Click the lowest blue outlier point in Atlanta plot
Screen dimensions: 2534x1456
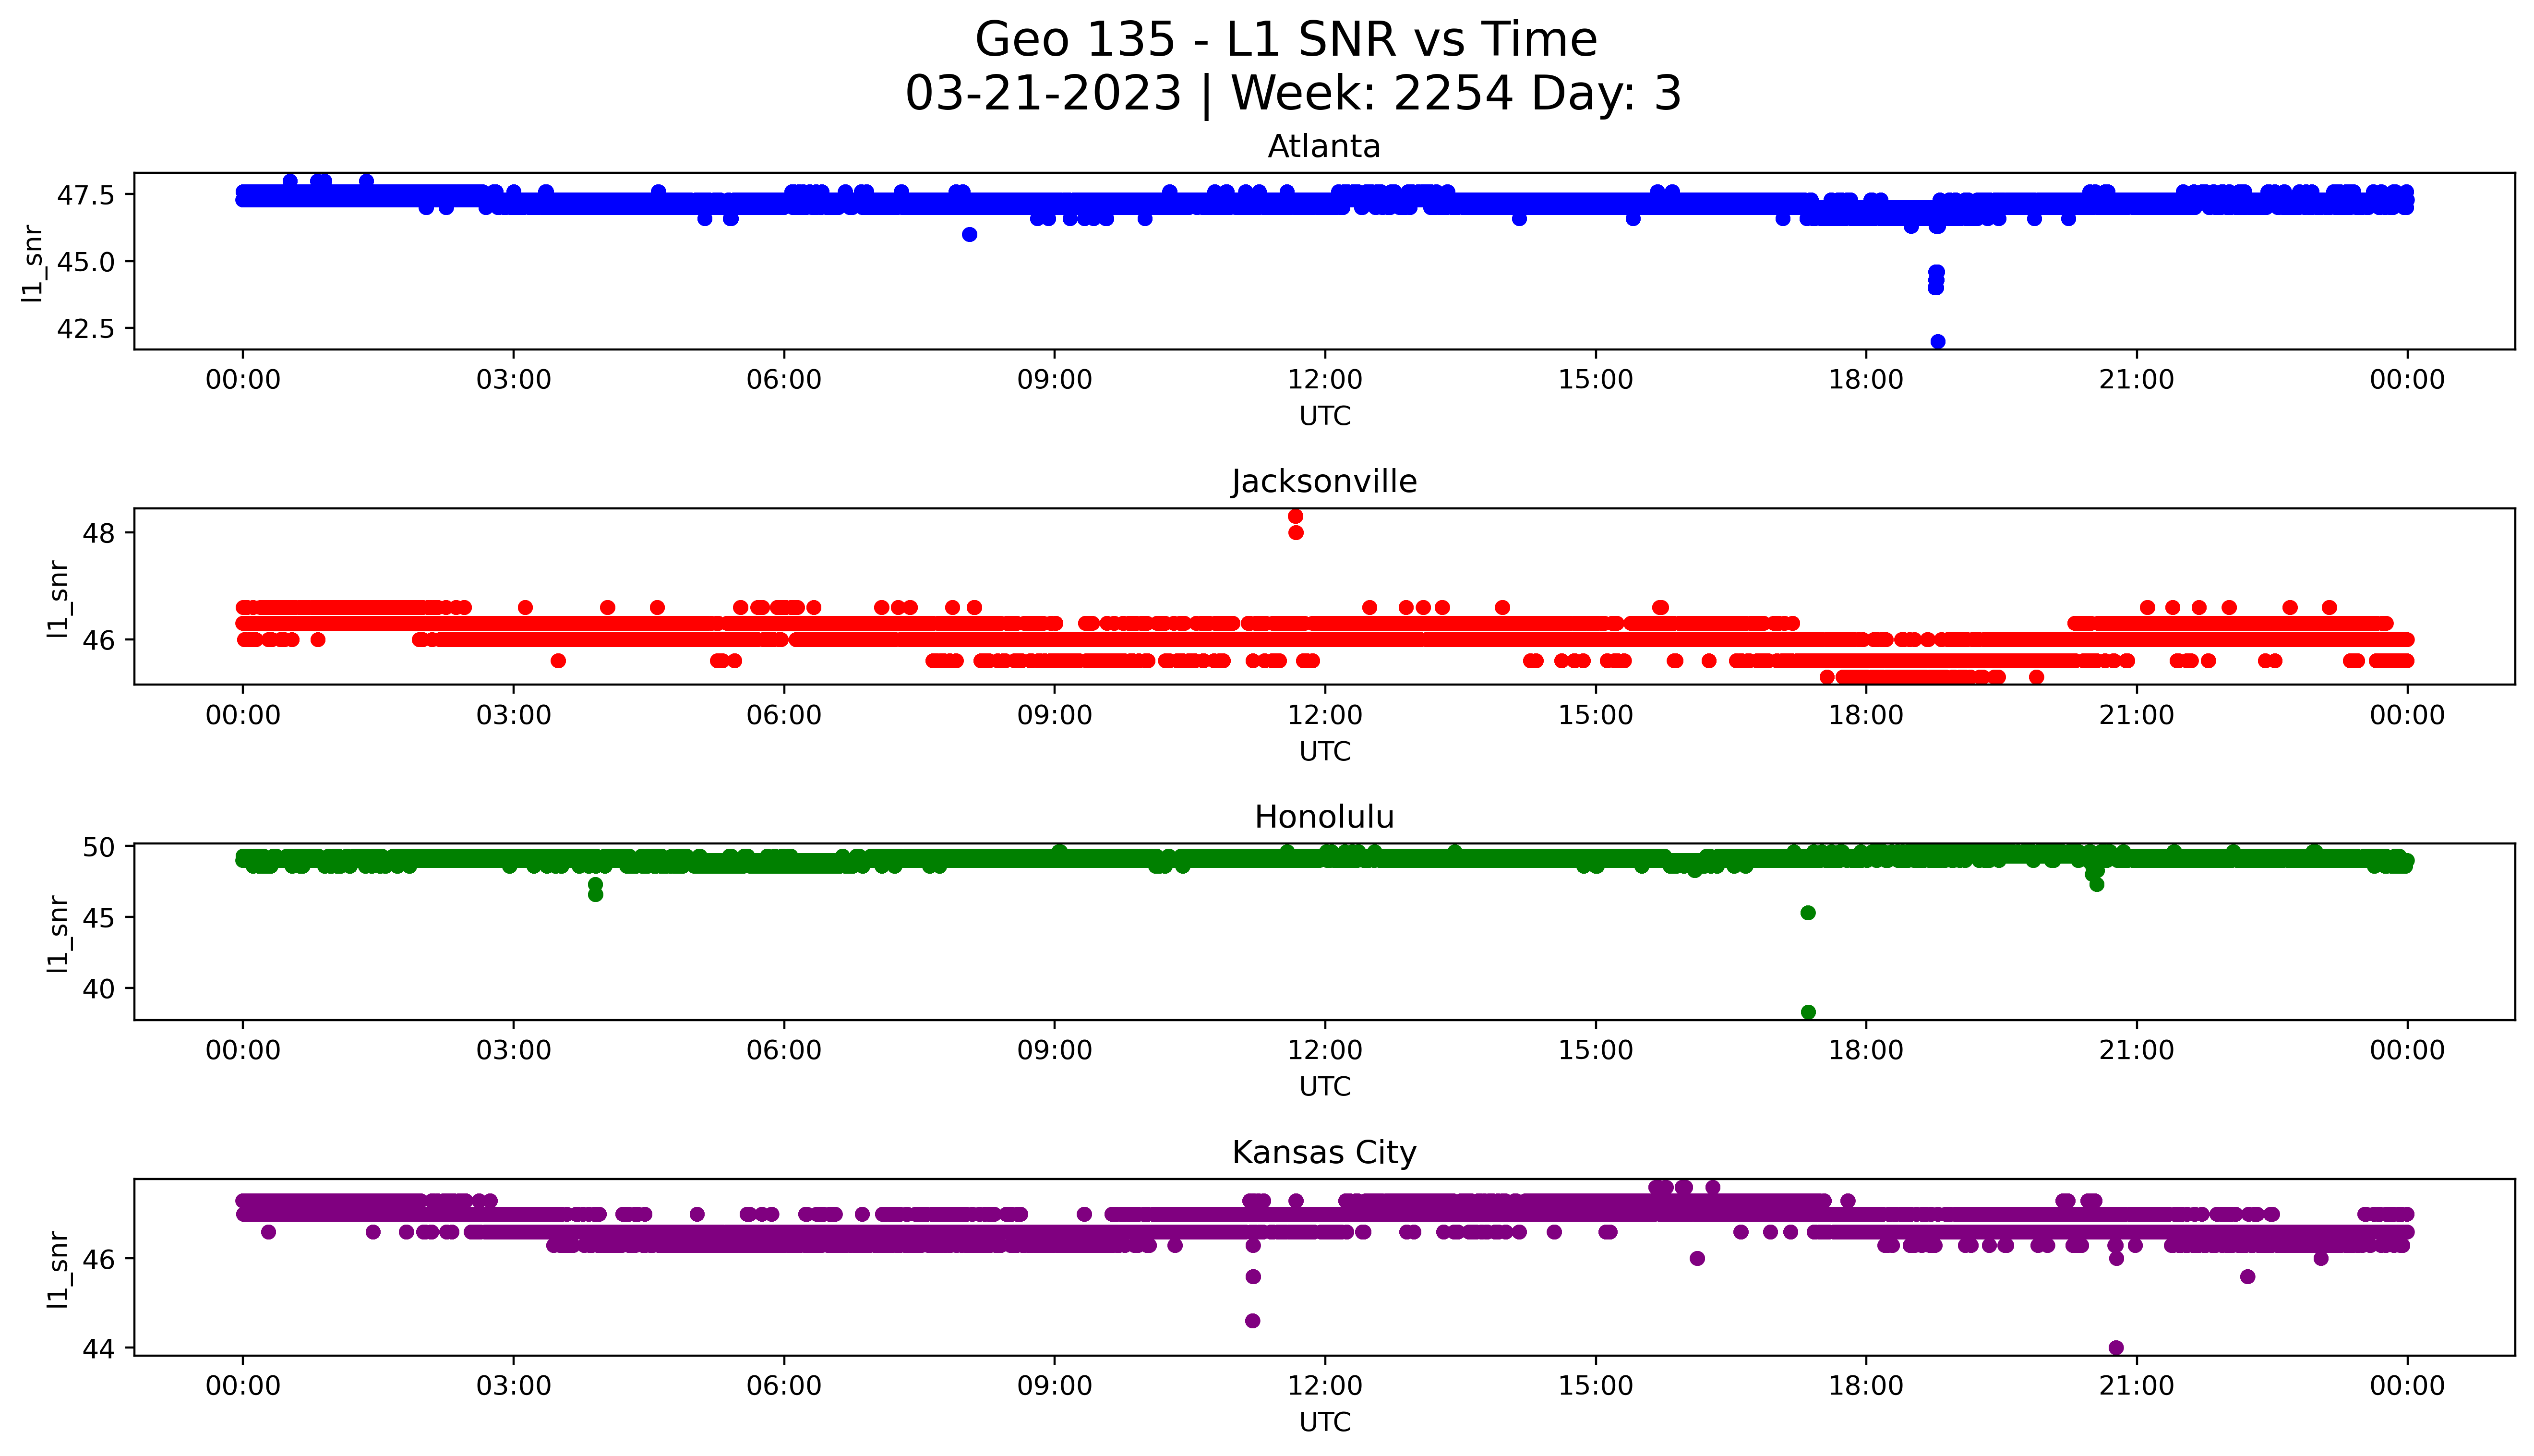[1937, 342]
